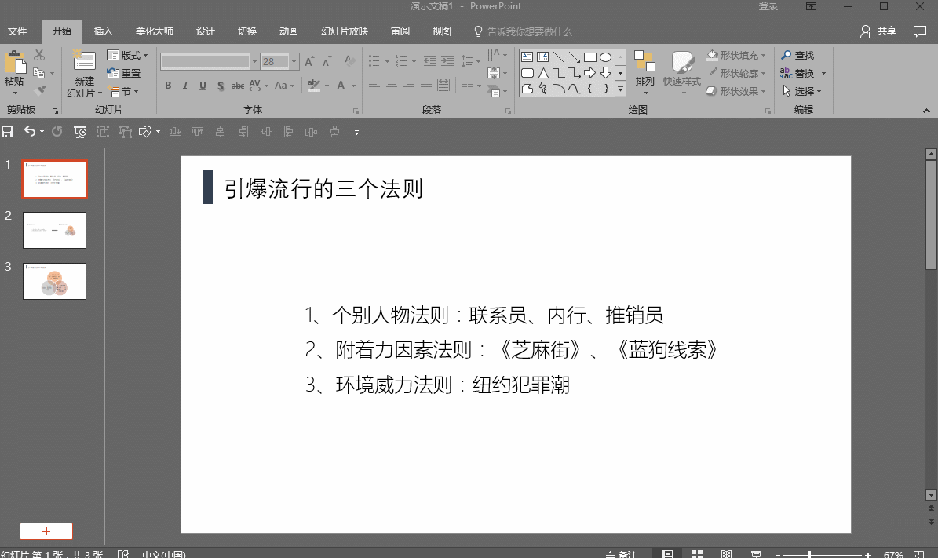This screenshot has height=558, width=938.
Task: Open the 形状填充 shape fill dropdown
Action: (x=735, y=56)
